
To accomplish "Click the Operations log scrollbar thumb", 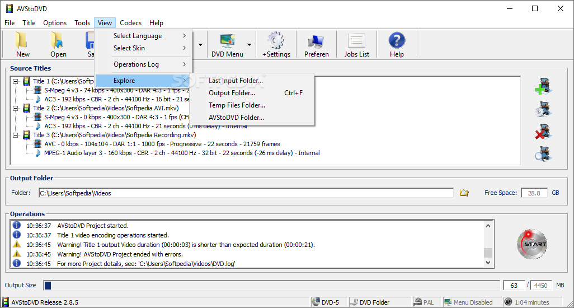I will 488,253.
